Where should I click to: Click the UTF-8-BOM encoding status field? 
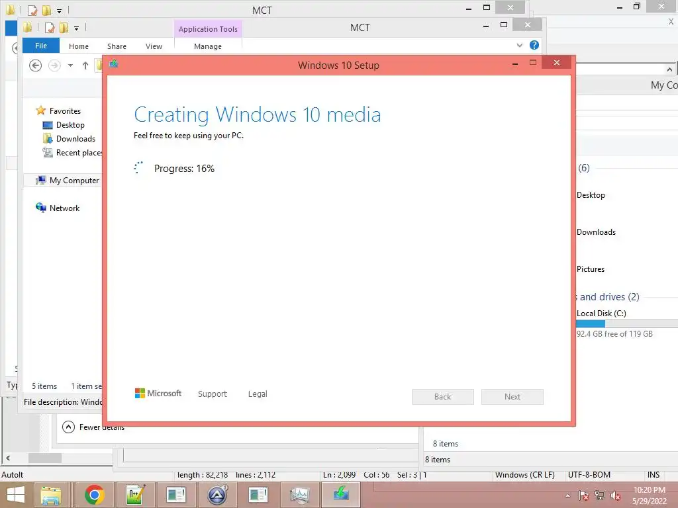pos(589,475)
